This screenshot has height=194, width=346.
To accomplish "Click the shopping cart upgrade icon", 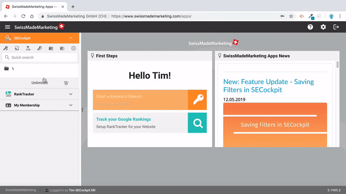I will click(66, 83).
